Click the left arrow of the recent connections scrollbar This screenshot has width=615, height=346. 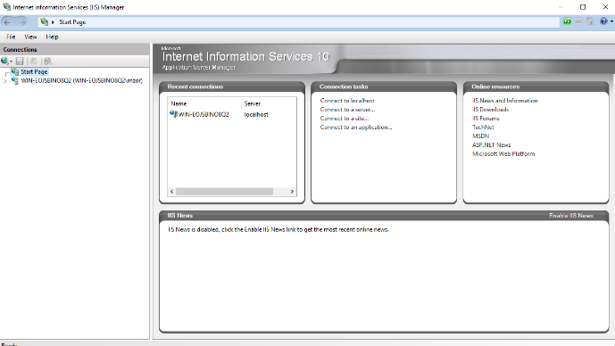point(171,191)
